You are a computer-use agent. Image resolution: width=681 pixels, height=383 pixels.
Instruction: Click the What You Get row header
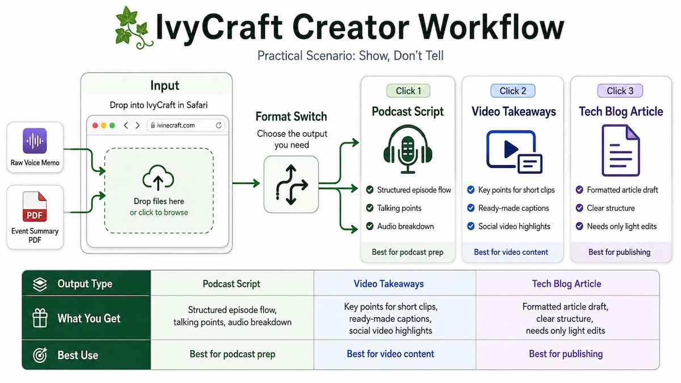86,318
